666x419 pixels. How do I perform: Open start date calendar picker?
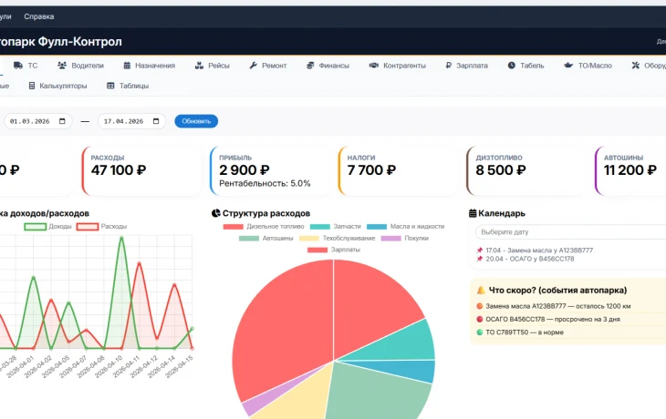62,121
